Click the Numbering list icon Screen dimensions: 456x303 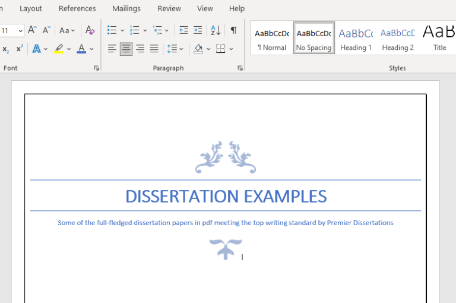pyautogui.click(x=135, y=30)
